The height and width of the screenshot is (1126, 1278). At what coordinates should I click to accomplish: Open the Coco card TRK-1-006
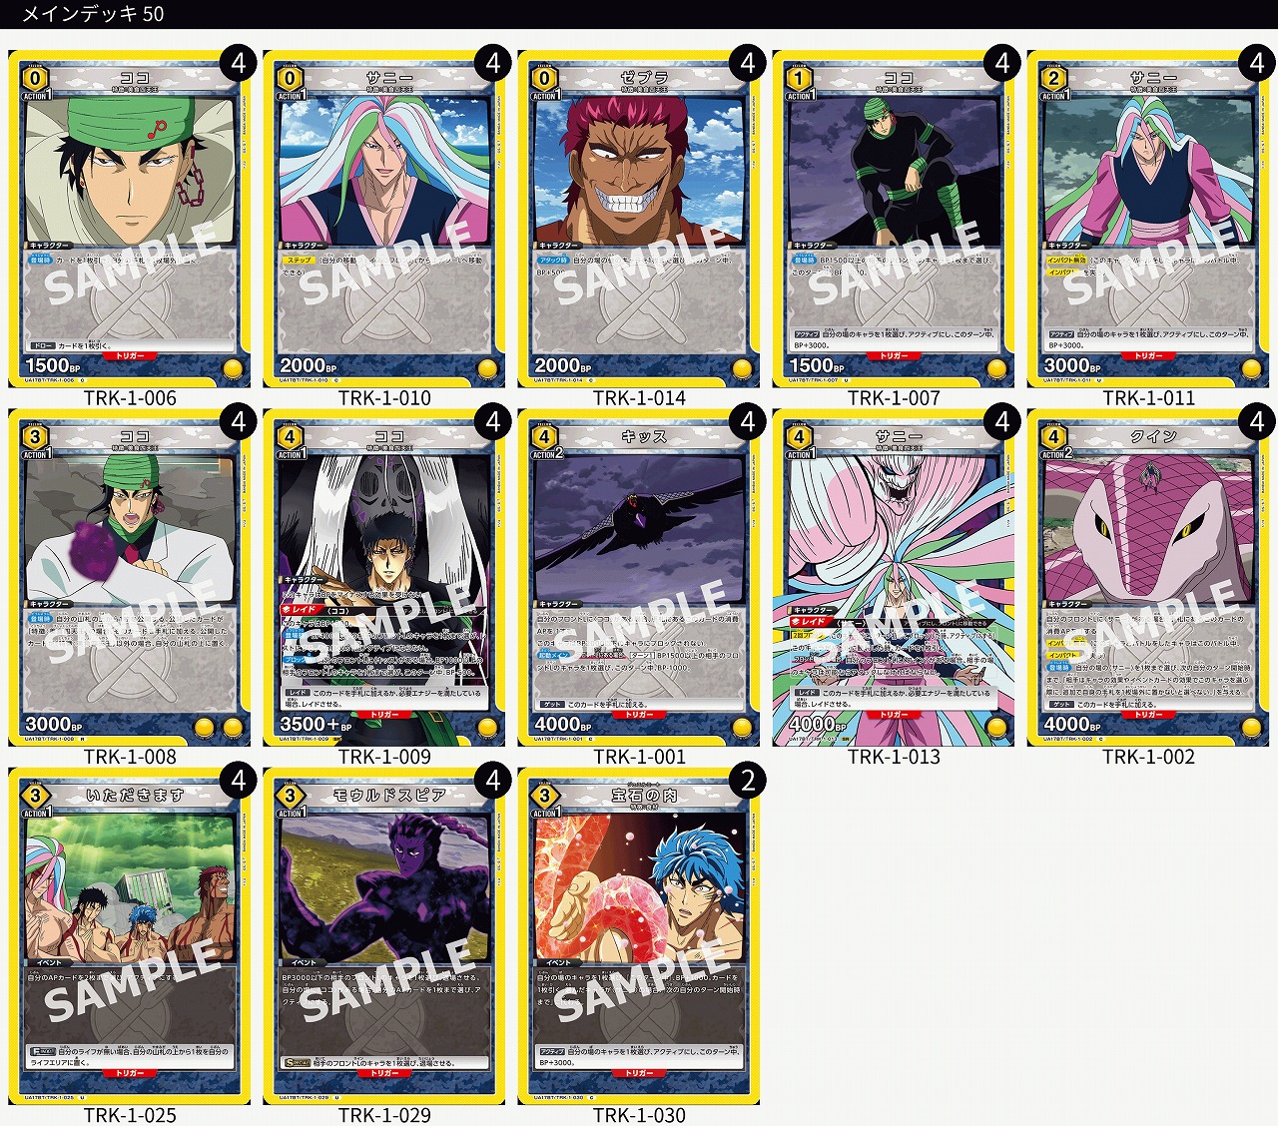[130, 220]
